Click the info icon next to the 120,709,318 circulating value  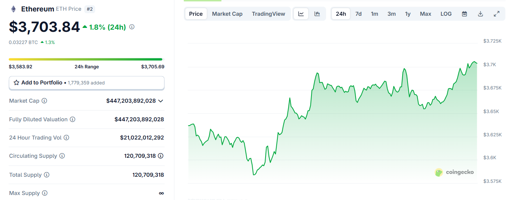(x=161, y=156)
